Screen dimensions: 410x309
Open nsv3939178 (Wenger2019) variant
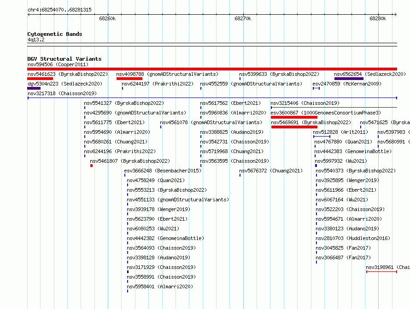(158, 209)
